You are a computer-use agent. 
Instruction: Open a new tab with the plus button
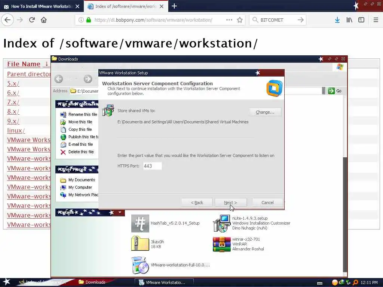pos(174,6)
